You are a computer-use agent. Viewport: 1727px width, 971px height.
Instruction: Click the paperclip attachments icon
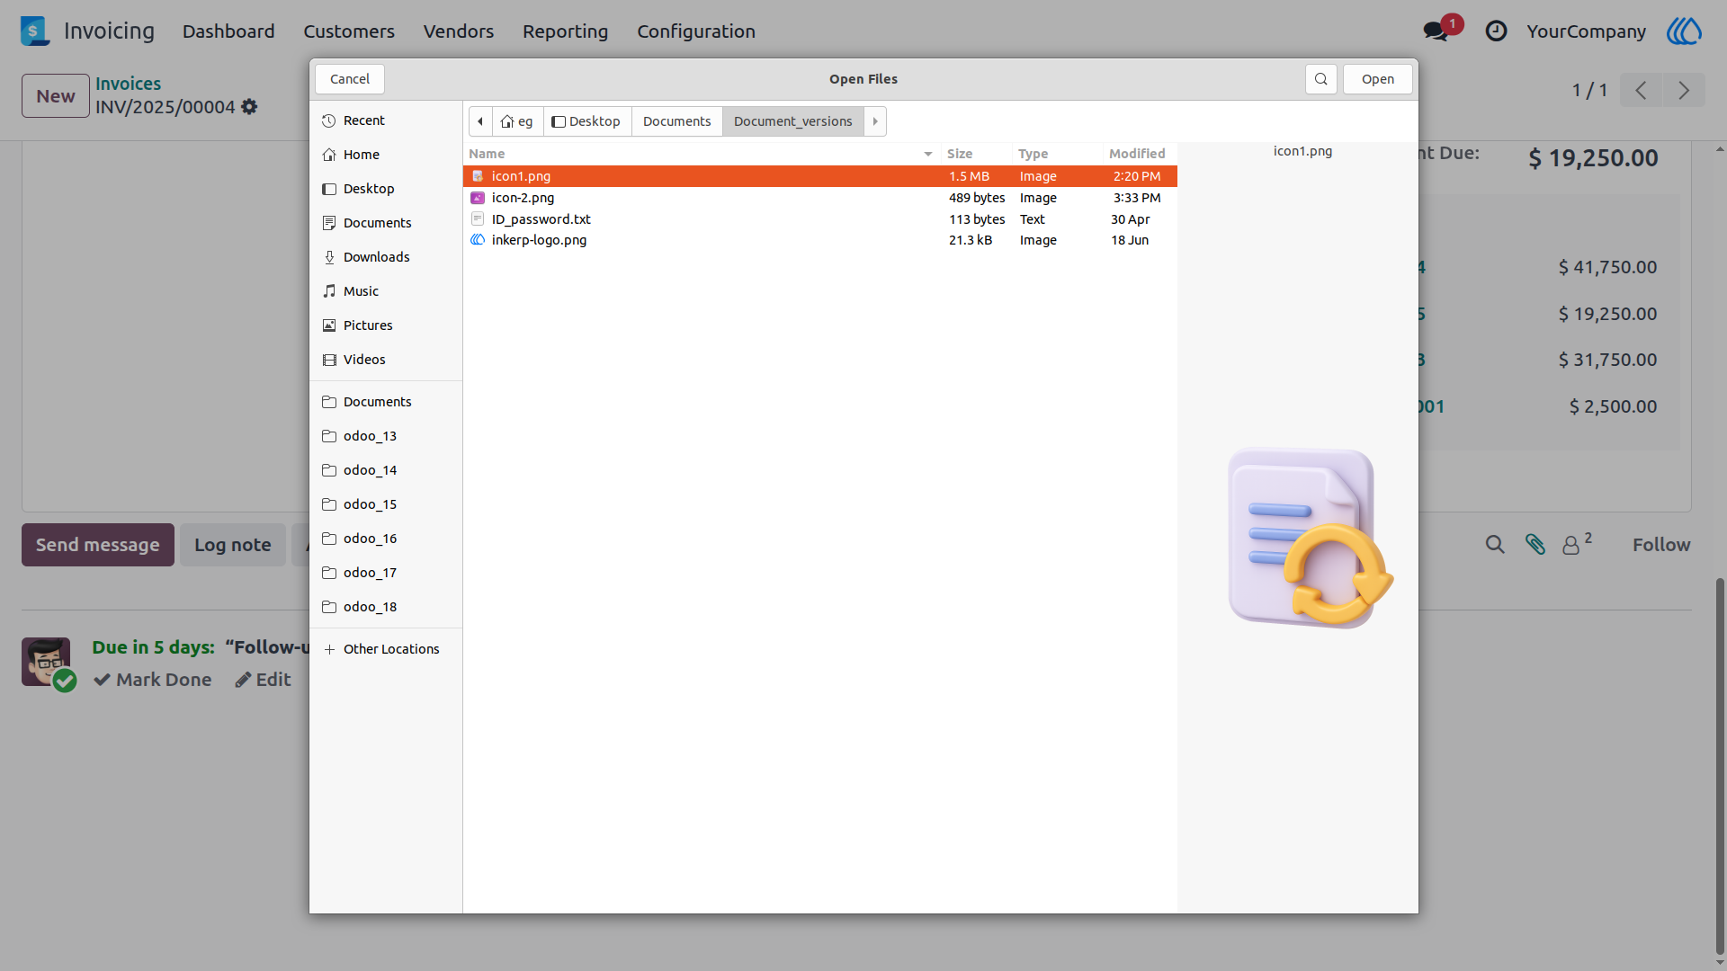1535,544
